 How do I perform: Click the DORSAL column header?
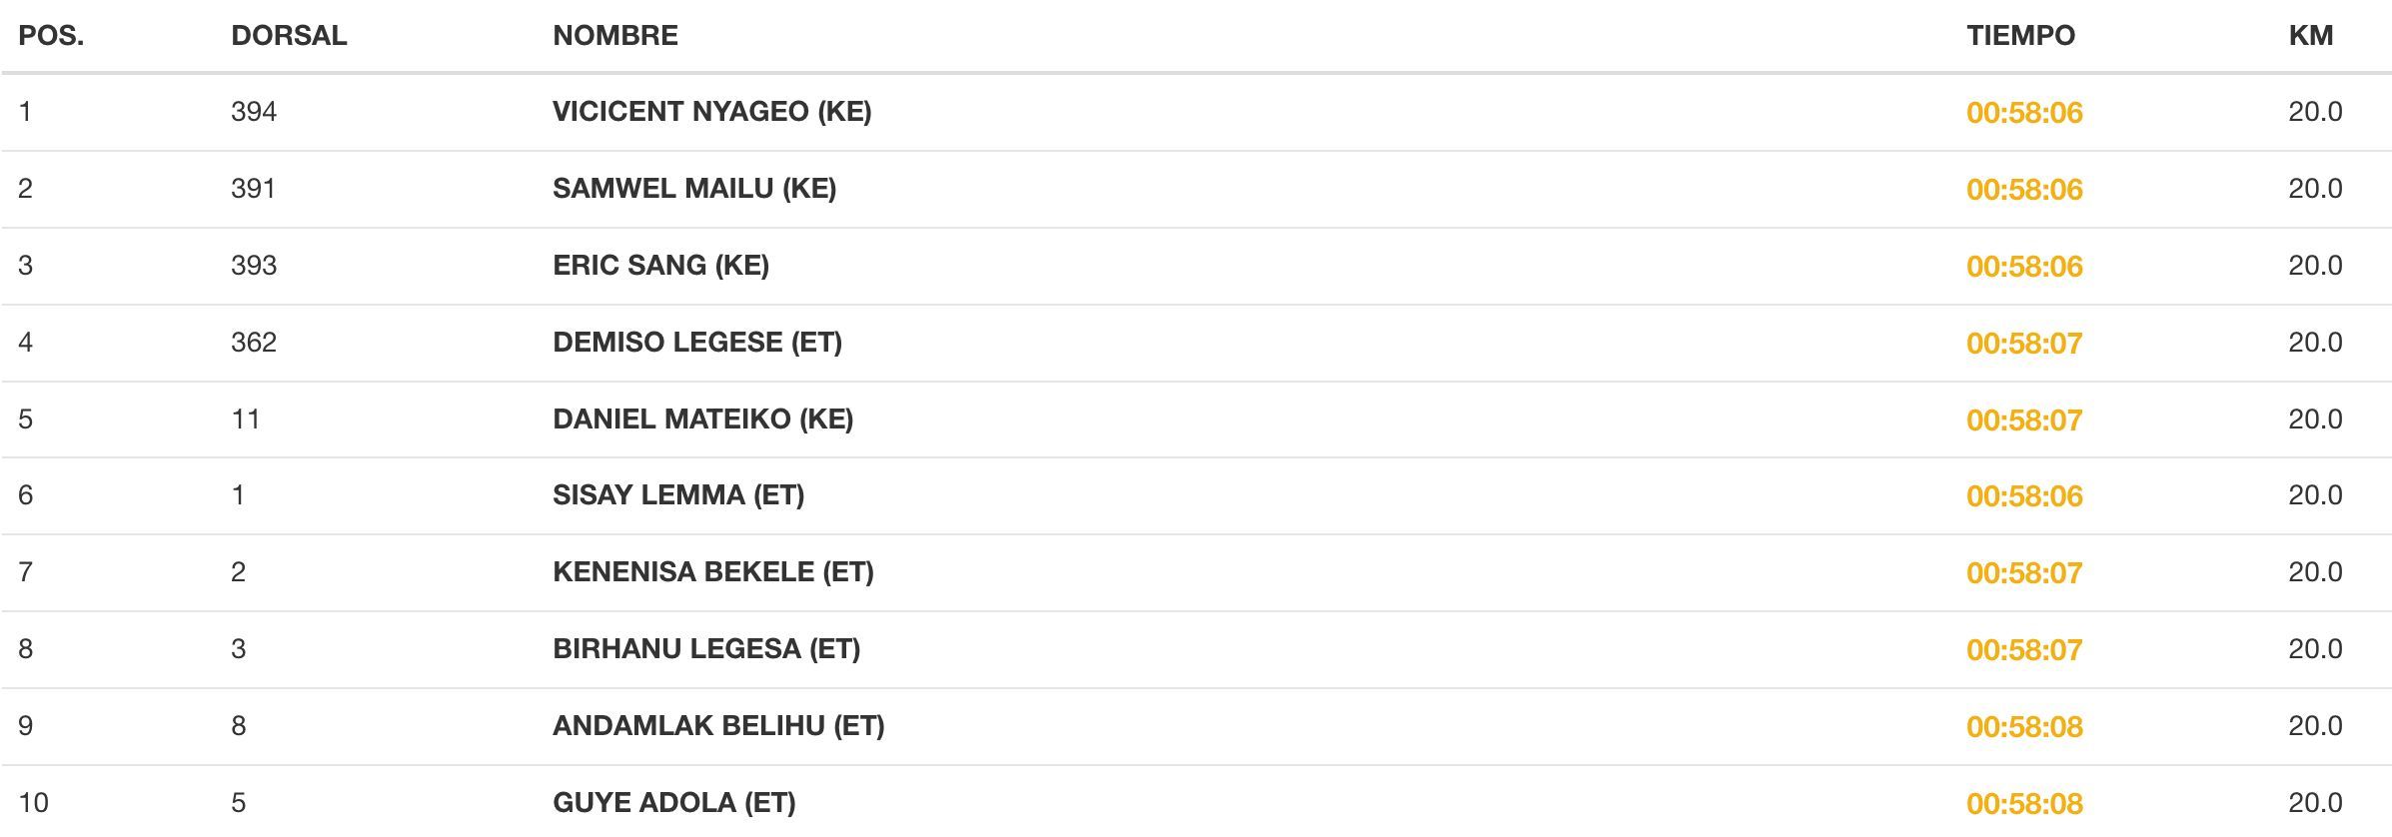point(289,36)
